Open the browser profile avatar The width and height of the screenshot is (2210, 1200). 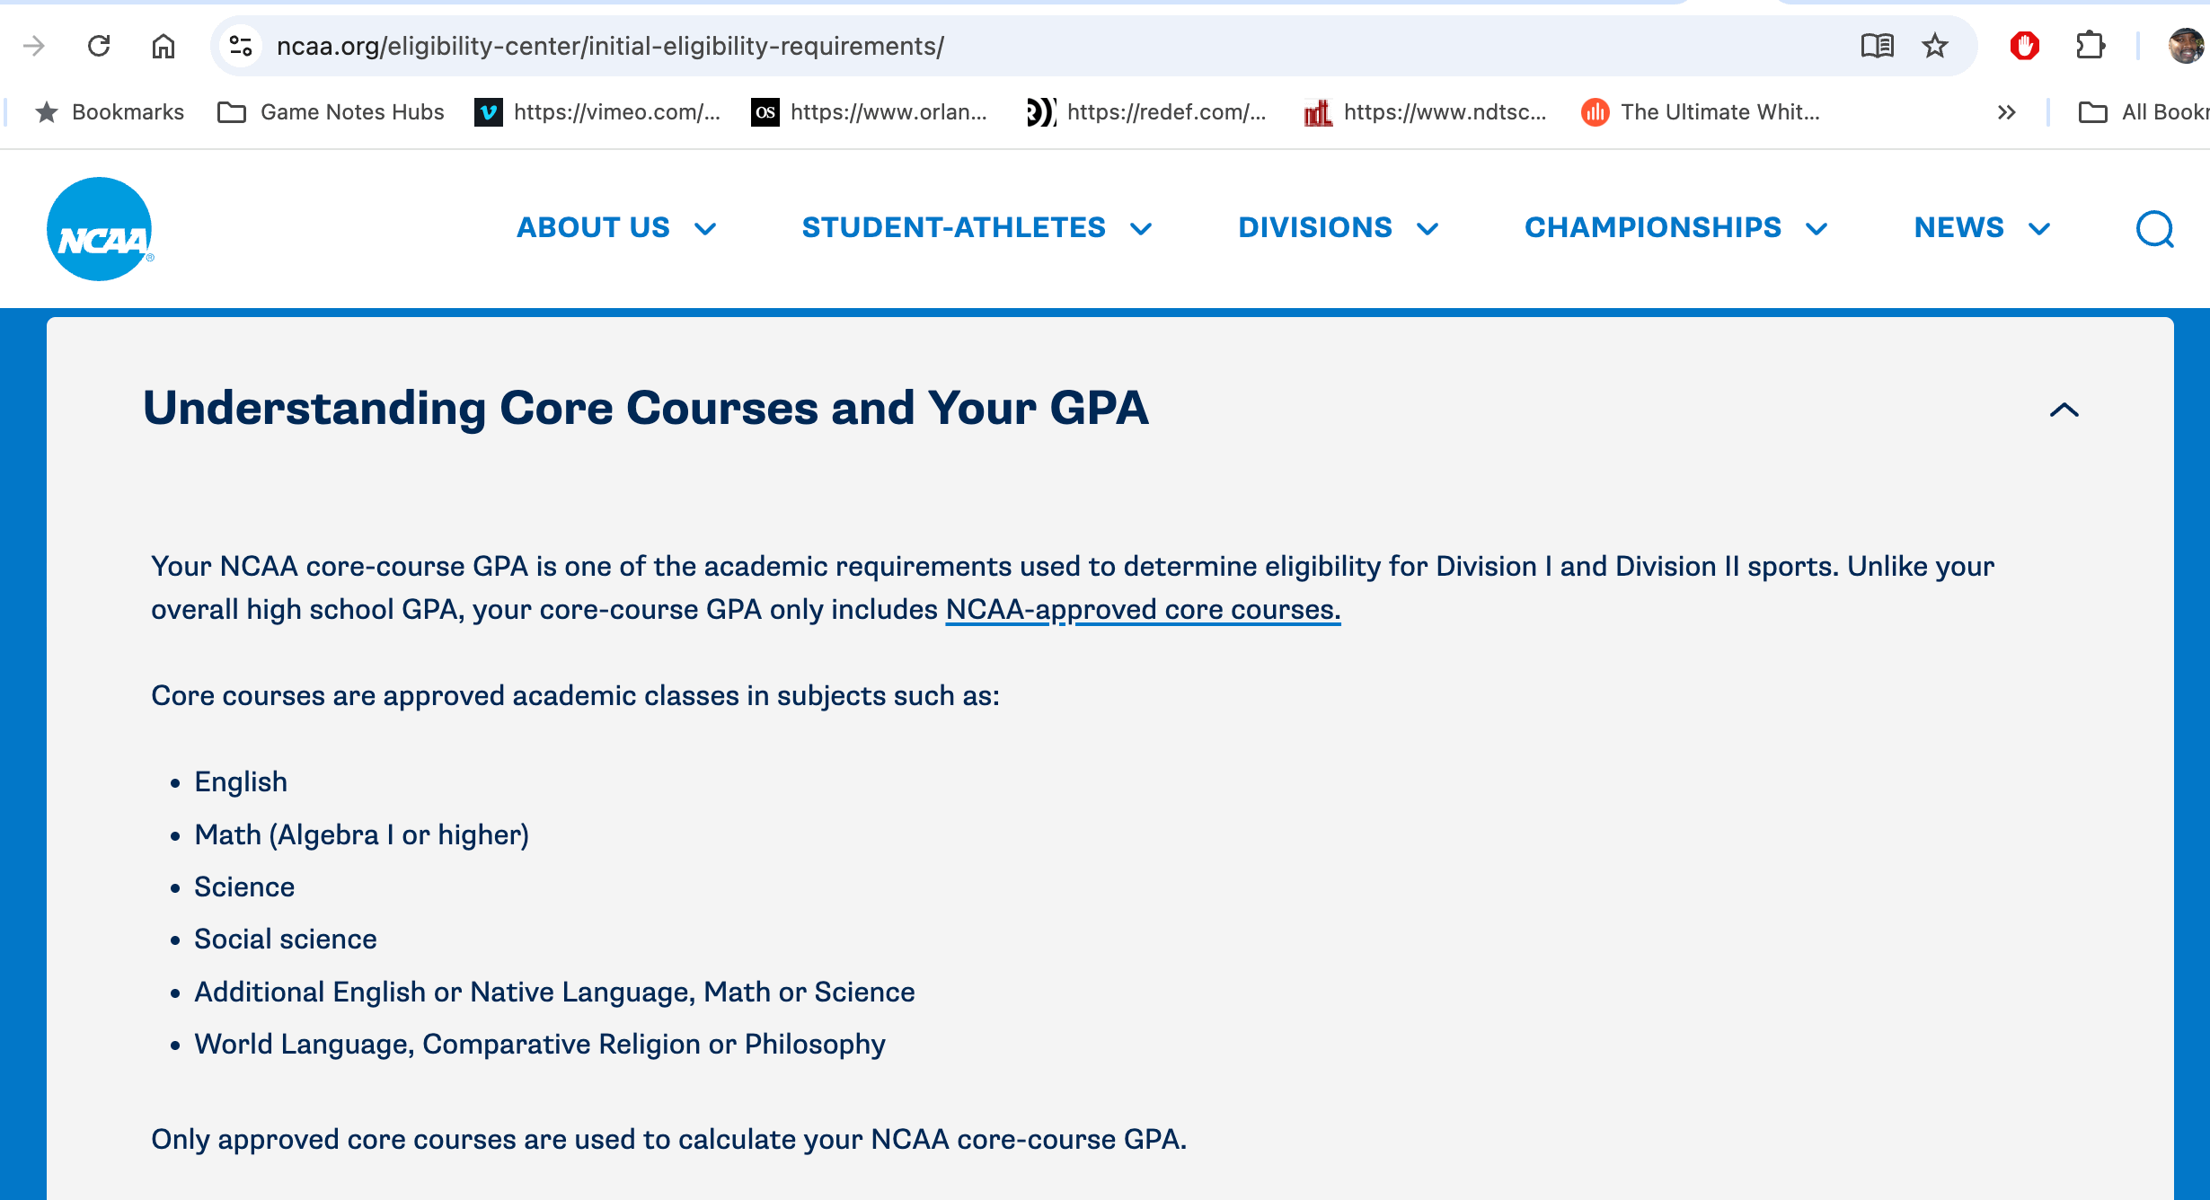(2186, 46)
